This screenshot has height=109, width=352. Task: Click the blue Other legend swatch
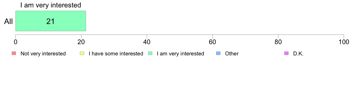218,53
